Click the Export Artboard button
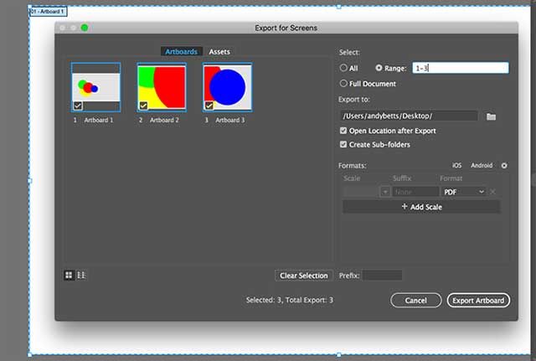Screen dimensions: 536x361 tap(478, 300)
